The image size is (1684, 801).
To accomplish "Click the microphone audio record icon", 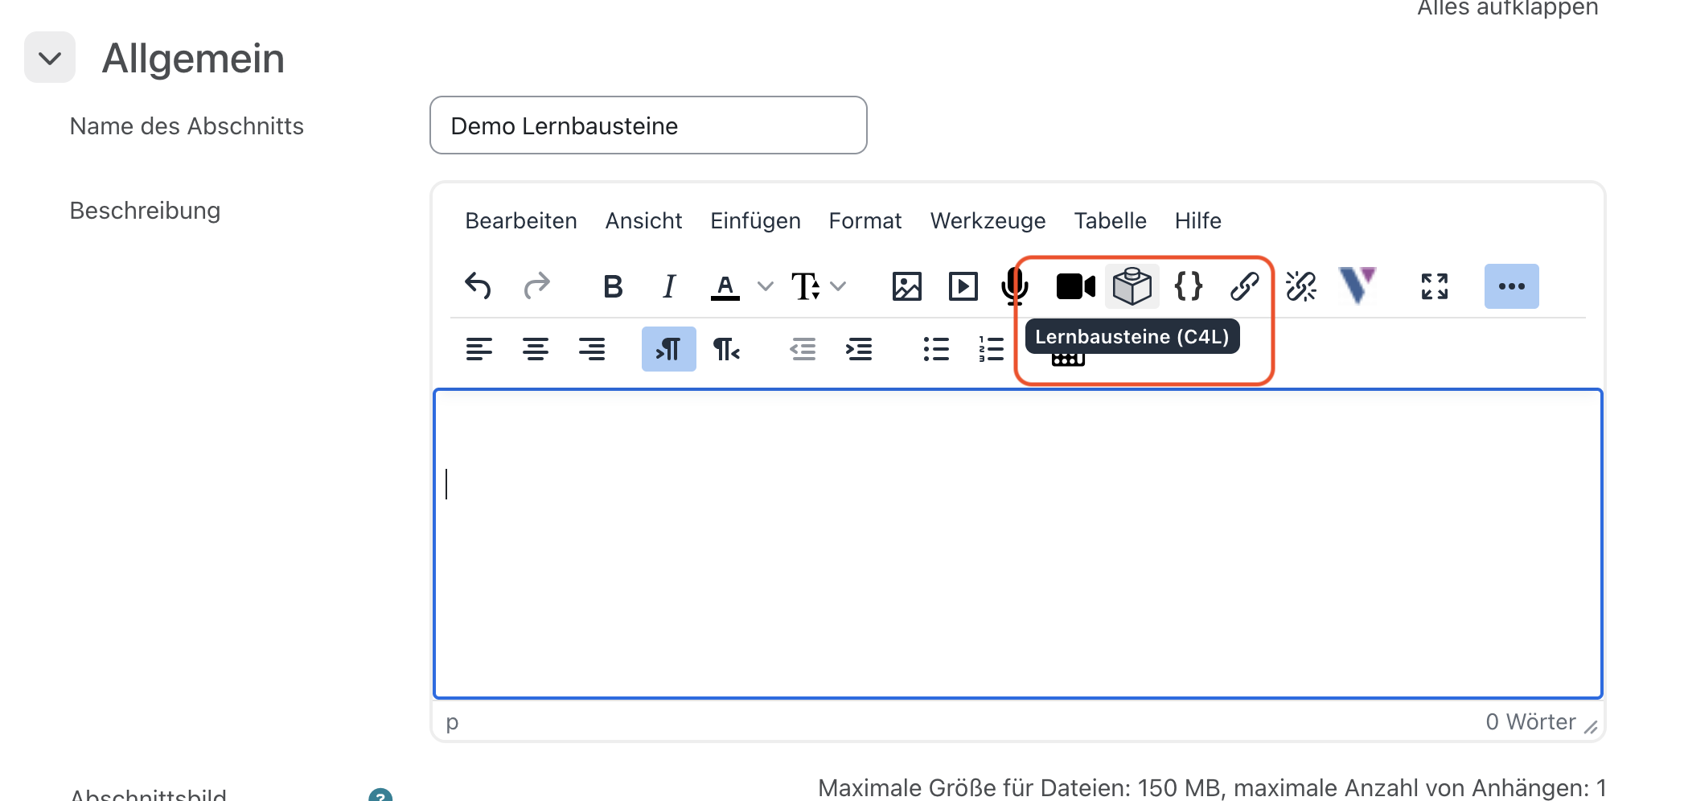I will (x=1015, y=286).
